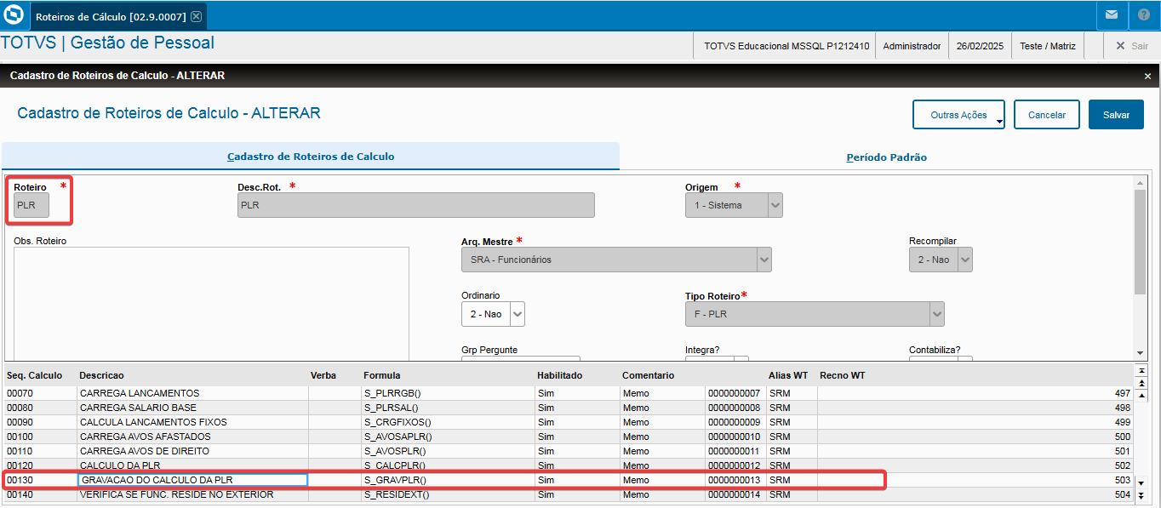The image size is (1161, 508).
Task: Move up one row in the grid
Action: (x=1141, y=396)
